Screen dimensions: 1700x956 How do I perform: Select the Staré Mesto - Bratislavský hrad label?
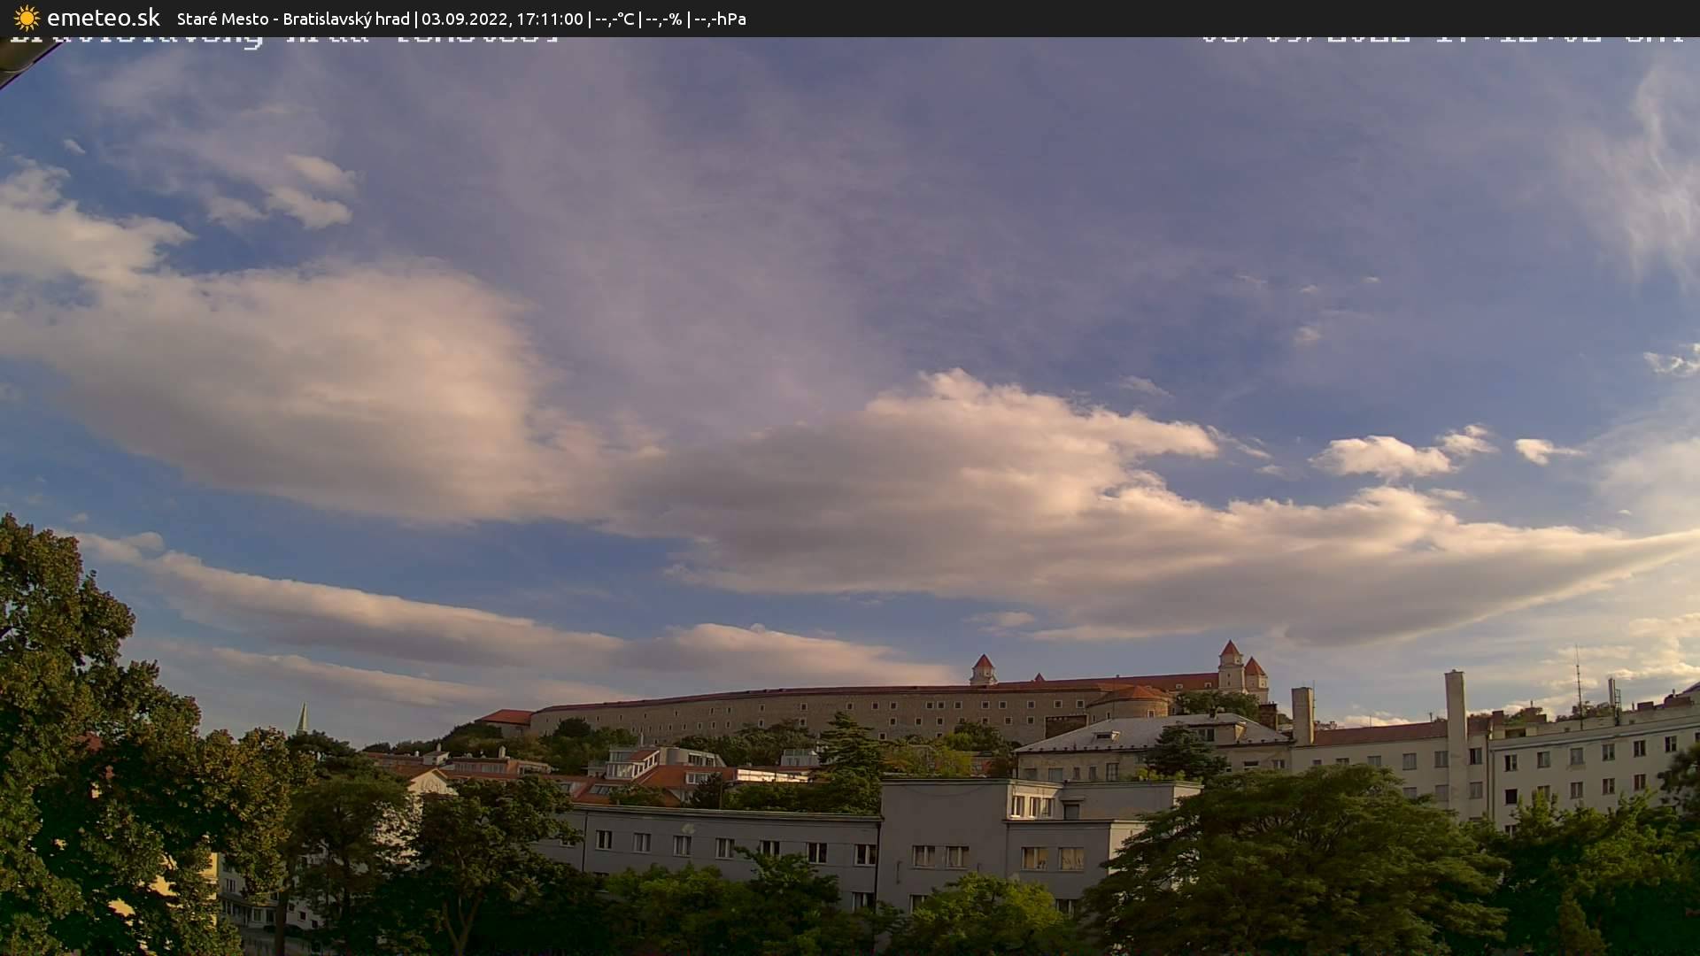click(293, 19)
